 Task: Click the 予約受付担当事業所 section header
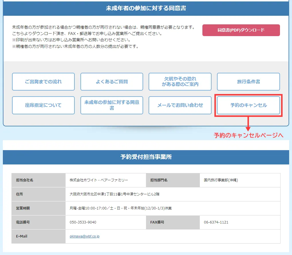click(x=146, y=157)
